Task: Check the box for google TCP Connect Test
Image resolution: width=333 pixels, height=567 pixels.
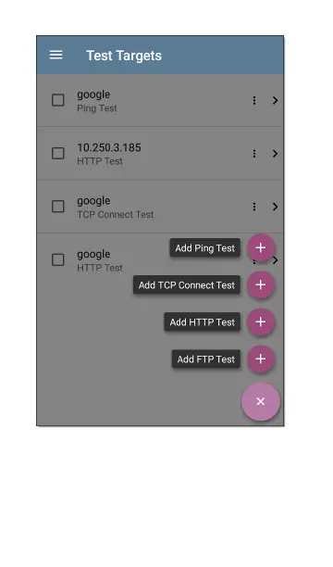Action: 57,207
